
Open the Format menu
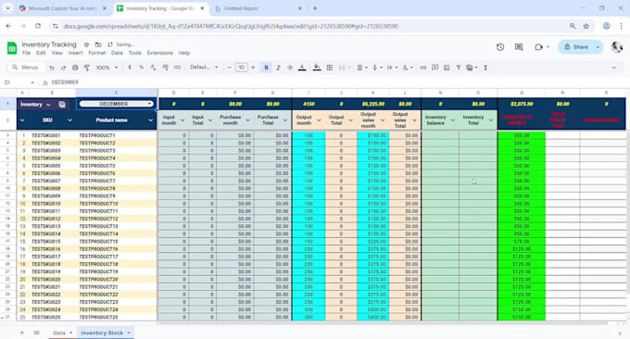tap(97, 53)
